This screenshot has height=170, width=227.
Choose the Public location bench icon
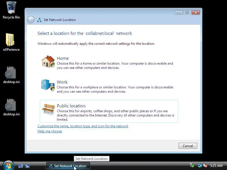point(48,109)
